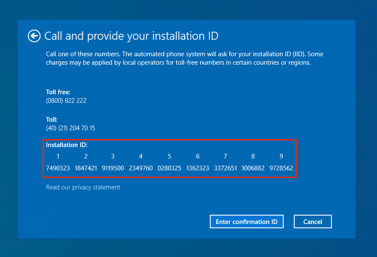Click the 'Call and provide your installation ID' heading

point(131,36)
